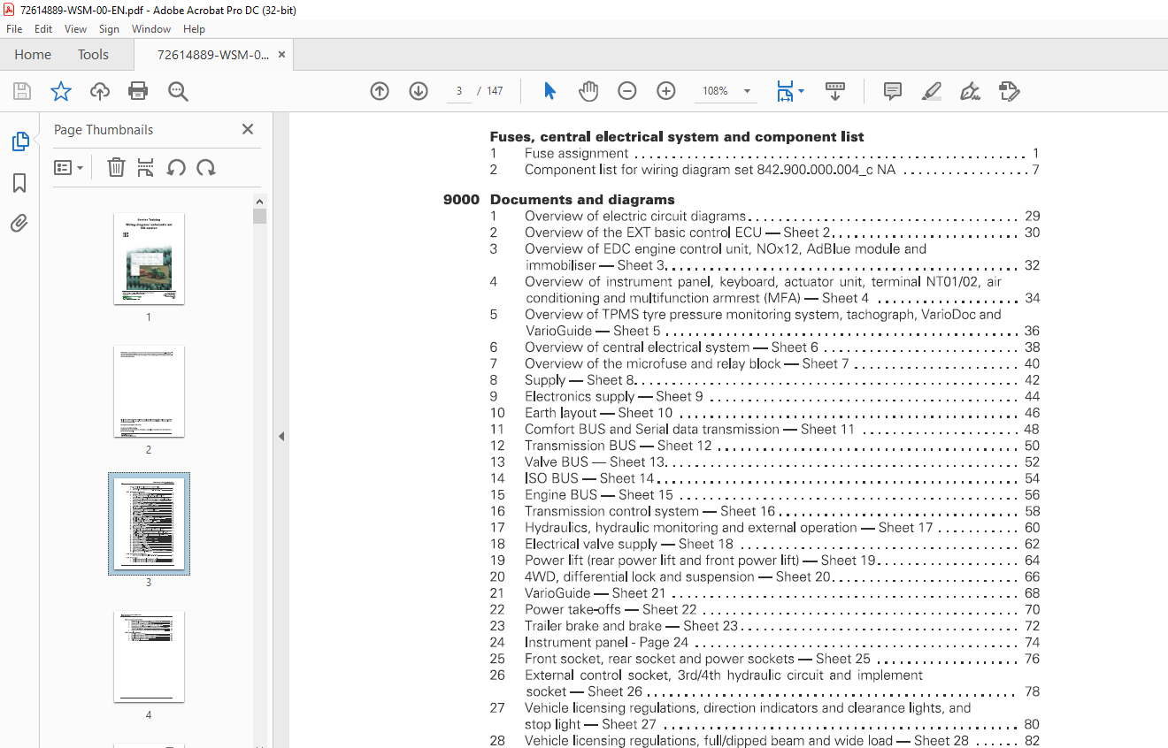Viewport: 1168px width, 748px height.
Task: Open the read mode scrolling icon
Action: point(835,91)
